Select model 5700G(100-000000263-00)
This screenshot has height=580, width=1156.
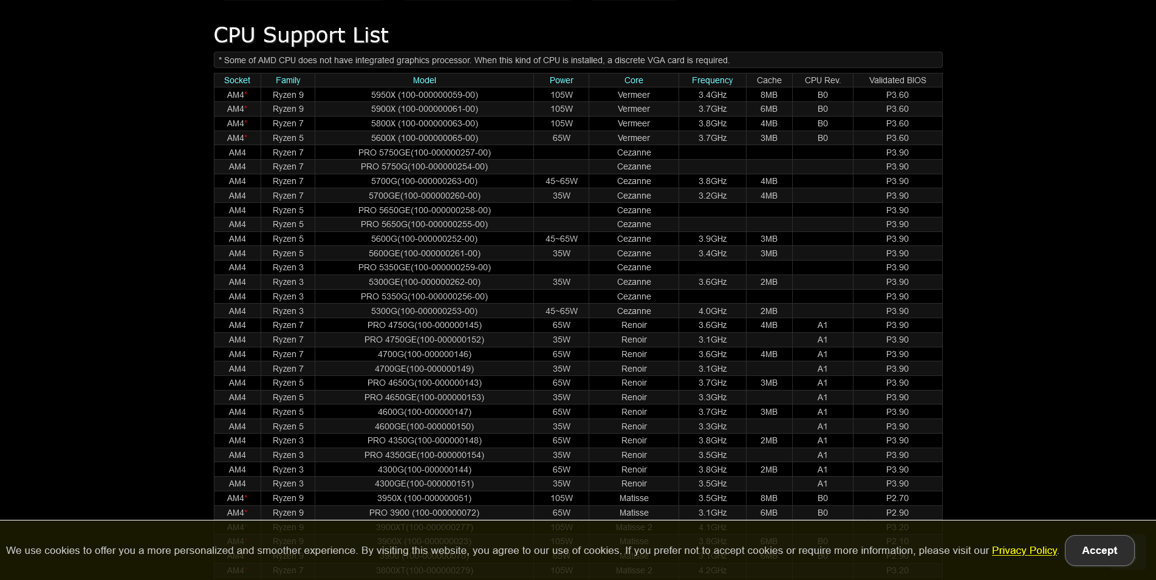[x=425, y=181]
